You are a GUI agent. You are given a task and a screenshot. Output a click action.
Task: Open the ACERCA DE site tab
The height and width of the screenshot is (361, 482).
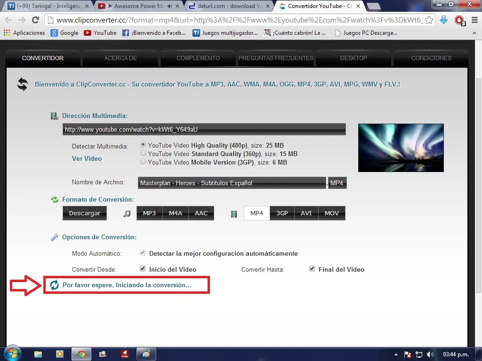120,58
